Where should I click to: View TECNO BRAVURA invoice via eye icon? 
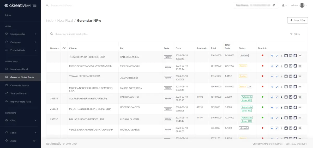pyautogui.click(x=272, y=56)
